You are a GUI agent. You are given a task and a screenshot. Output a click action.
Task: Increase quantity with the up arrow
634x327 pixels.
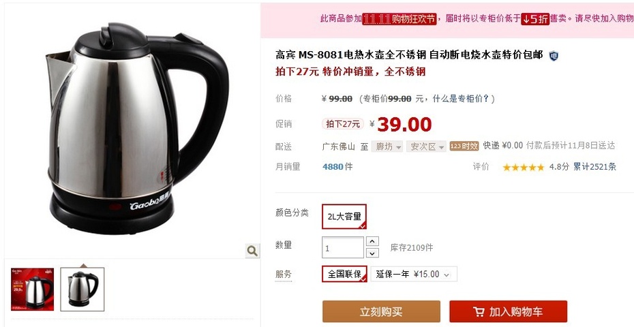(372, 241)
